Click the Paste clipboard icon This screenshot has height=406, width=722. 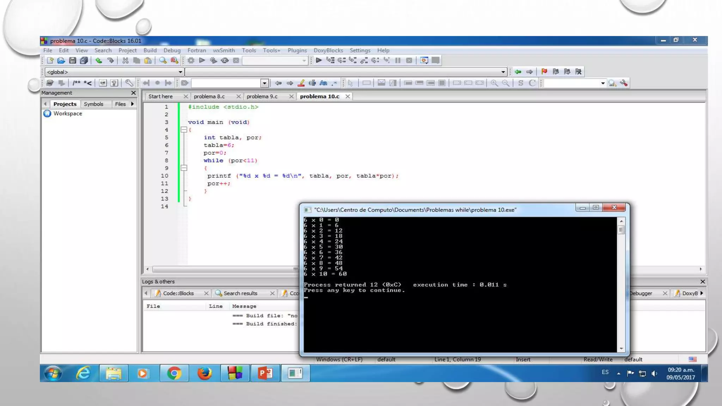pyautogui.click(x=148, y=61)
